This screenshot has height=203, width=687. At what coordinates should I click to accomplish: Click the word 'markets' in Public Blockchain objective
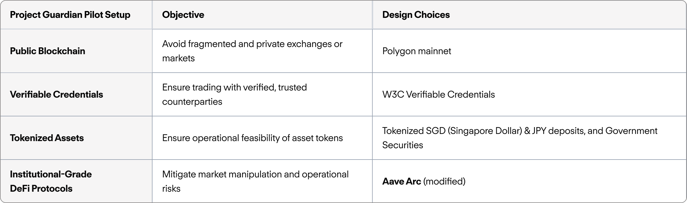click(x=178, y=58)
